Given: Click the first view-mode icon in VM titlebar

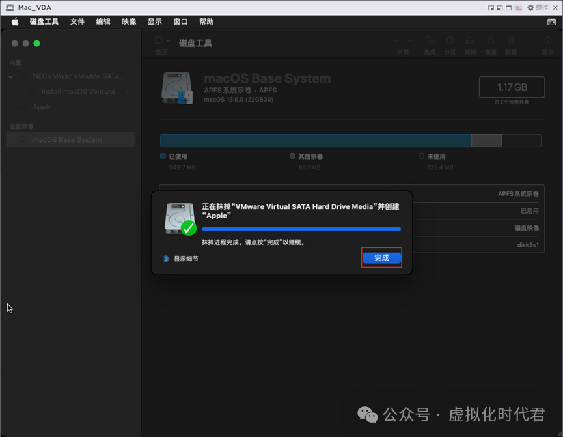Looking at the screenshot, I should 491,8.
